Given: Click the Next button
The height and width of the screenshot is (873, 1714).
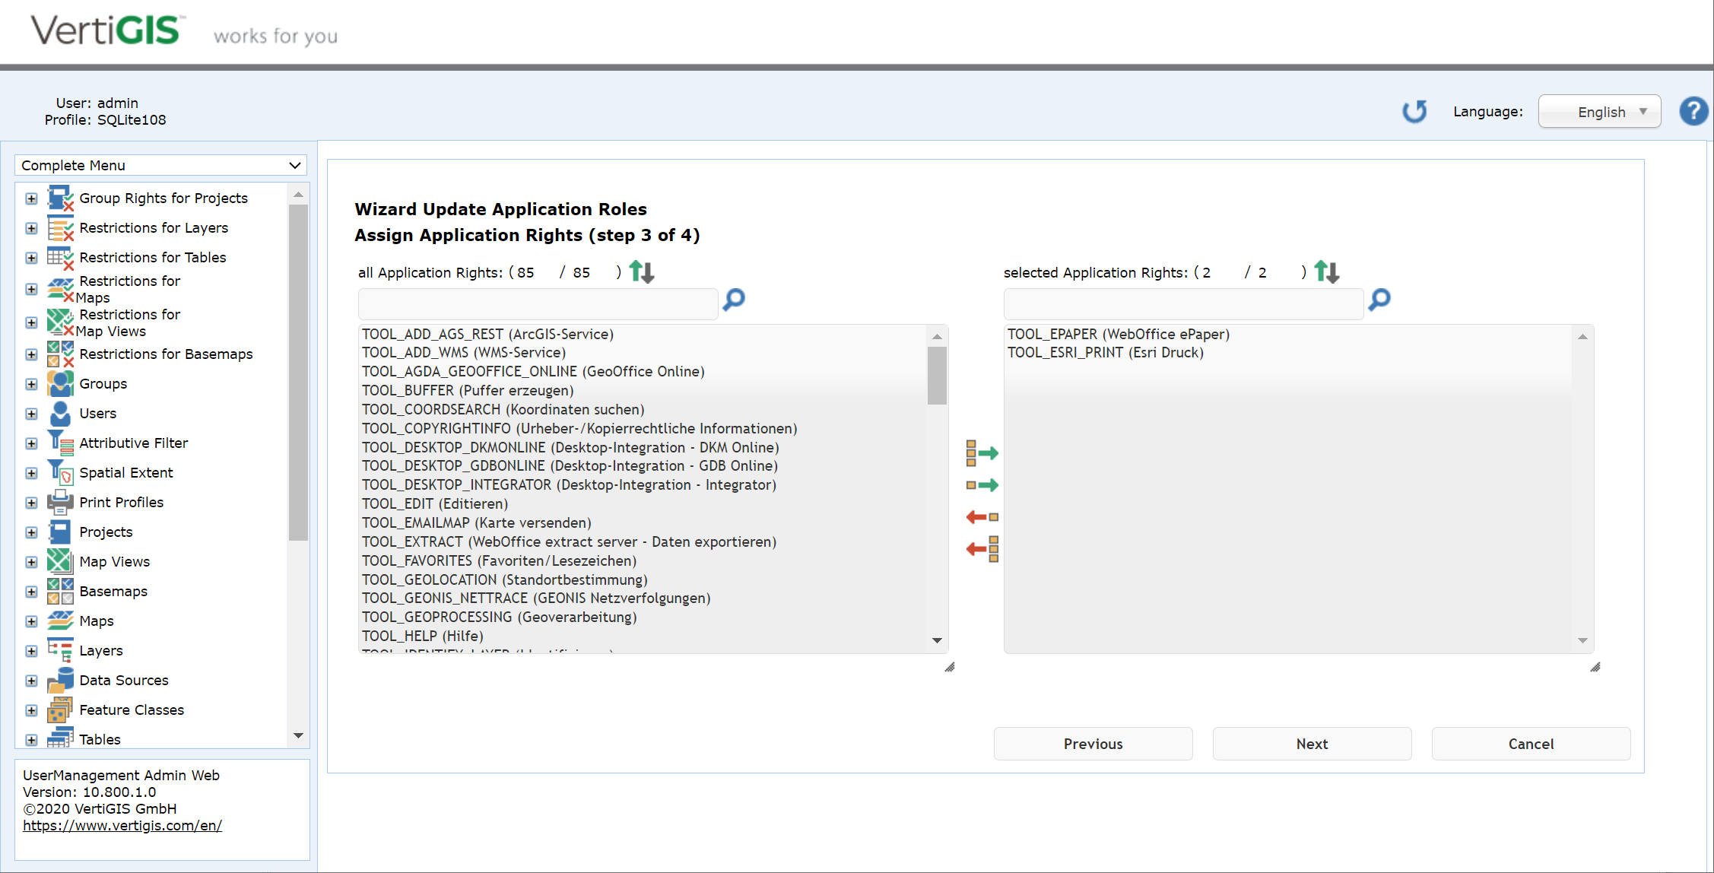Looking at the screenshot, I should pyautogui.click(x=1312, y=744).
